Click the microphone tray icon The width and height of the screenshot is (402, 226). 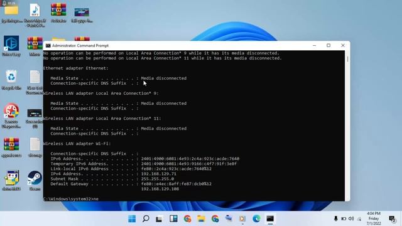click(336, 218)
